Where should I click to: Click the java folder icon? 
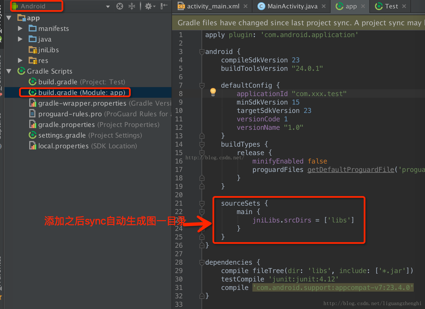[x=33, y=39]
